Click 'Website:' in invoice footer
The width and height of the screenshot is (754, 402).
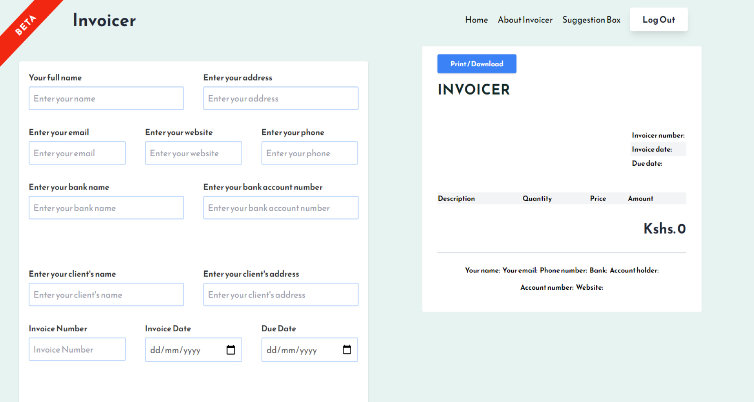(589, 287)
